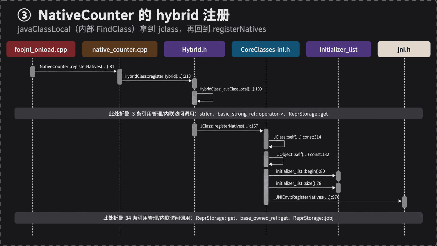
Task: Expand the folded 3 calls banner
Action: (x=218, y=113)
